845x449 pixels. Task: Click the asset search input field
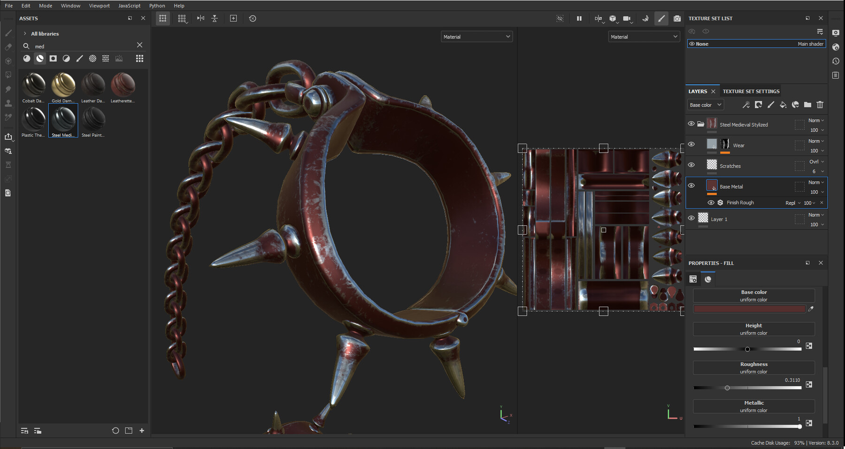(84, 46)
